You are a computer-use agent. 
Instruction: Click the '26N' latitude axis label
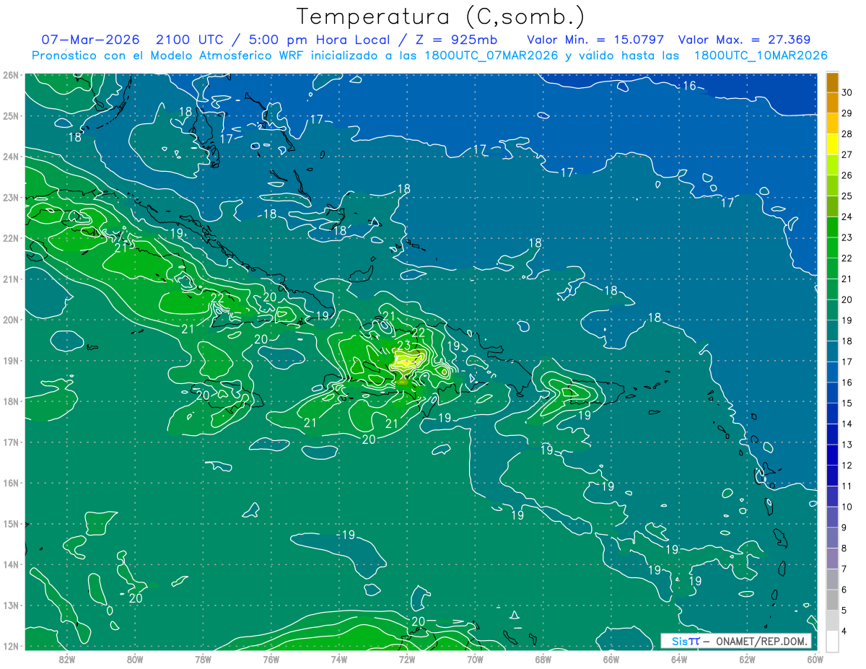[11, 75]
